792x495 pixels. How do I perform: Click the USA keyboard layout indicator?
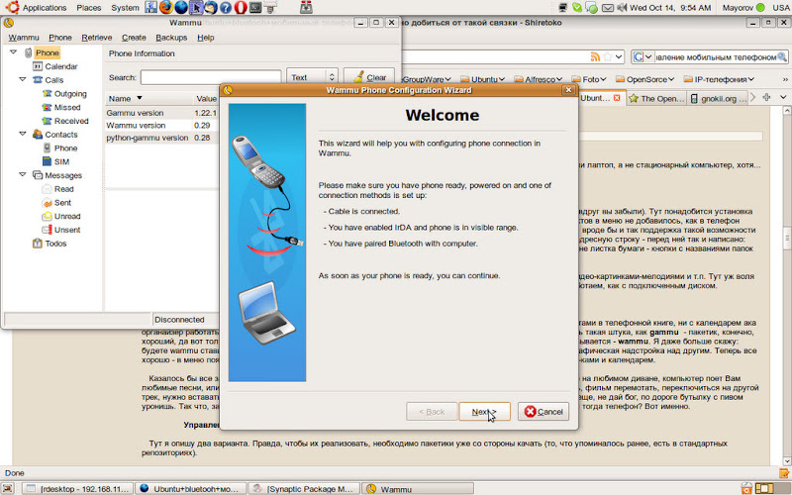781,8
